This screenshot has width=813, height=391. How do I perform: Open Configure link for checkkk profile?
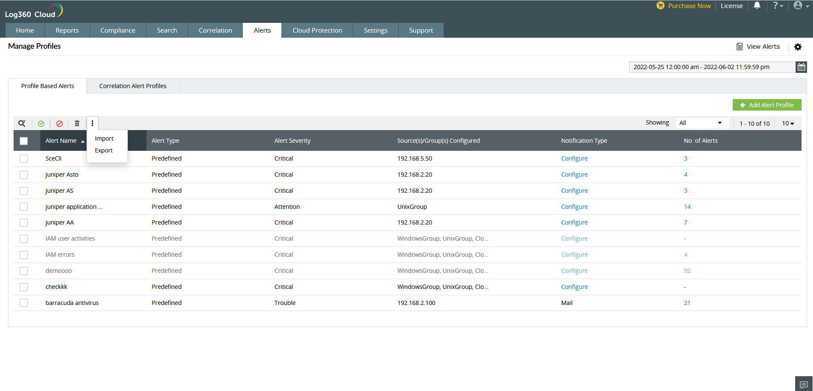click(574, 287)
